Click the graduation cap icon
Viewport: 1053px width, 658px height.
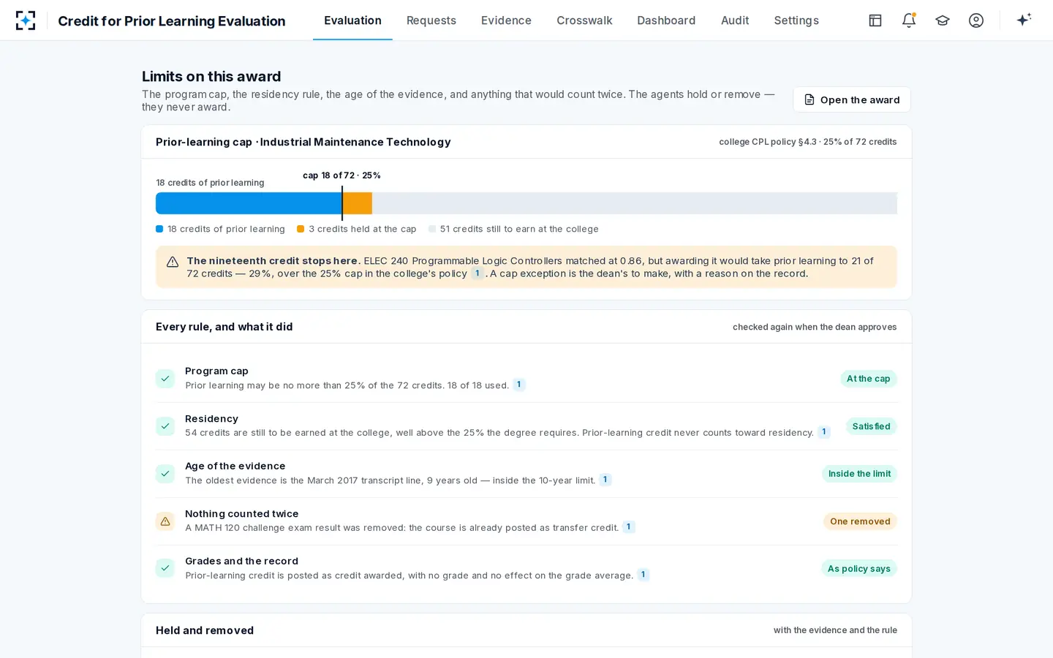943,20
